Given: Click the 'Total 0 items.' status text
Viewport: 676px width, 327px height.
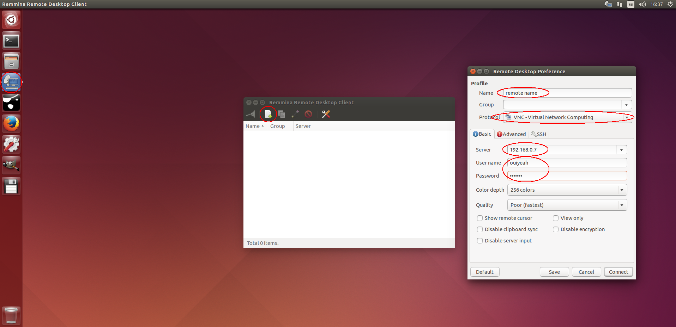Looking at the screenshot, I should pos(262,243).
